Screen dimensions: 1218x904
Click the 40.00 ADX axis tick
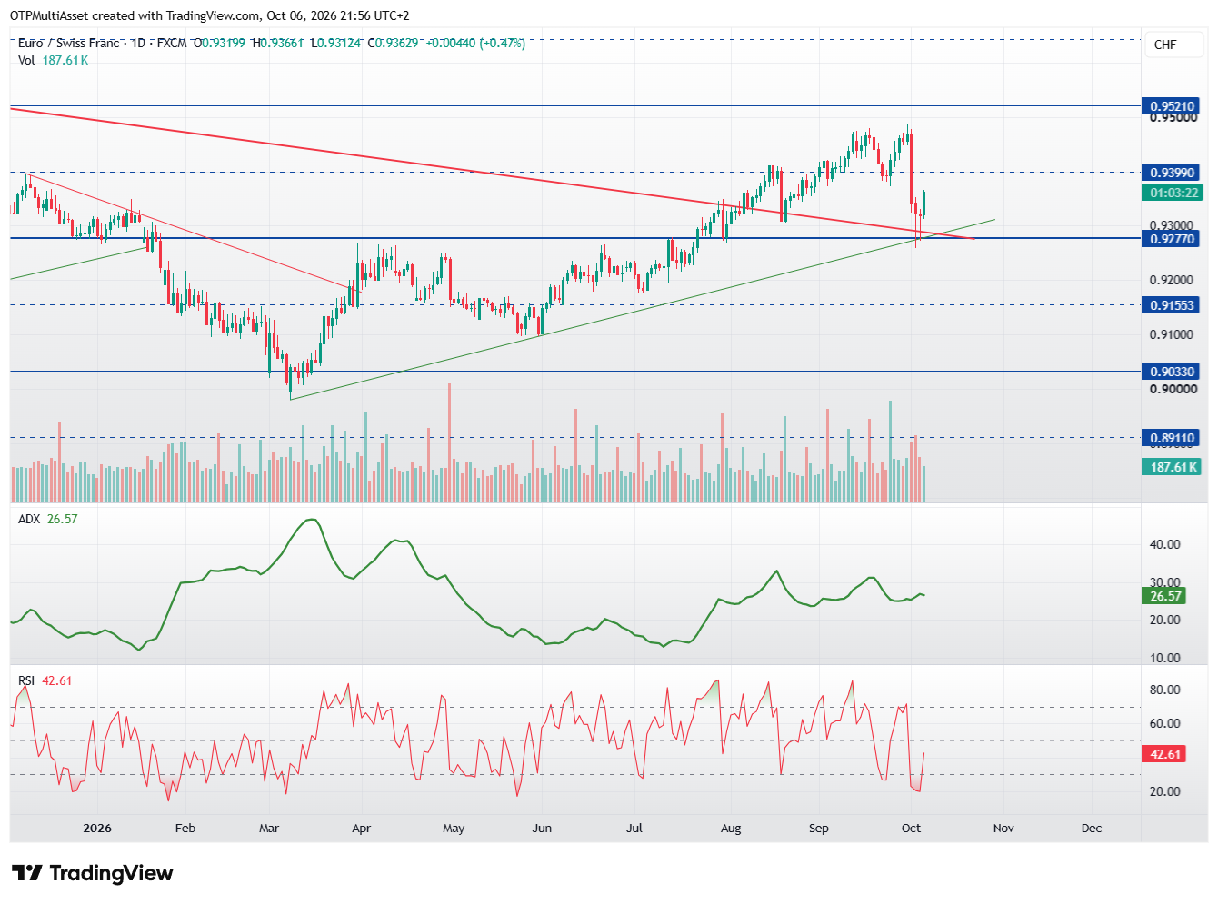pos(1165,544)
